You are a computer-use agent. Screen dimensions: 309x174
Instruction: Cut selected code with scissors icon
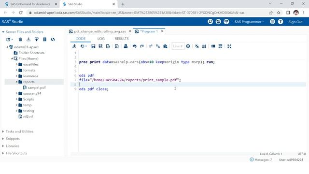click(151, 46)
